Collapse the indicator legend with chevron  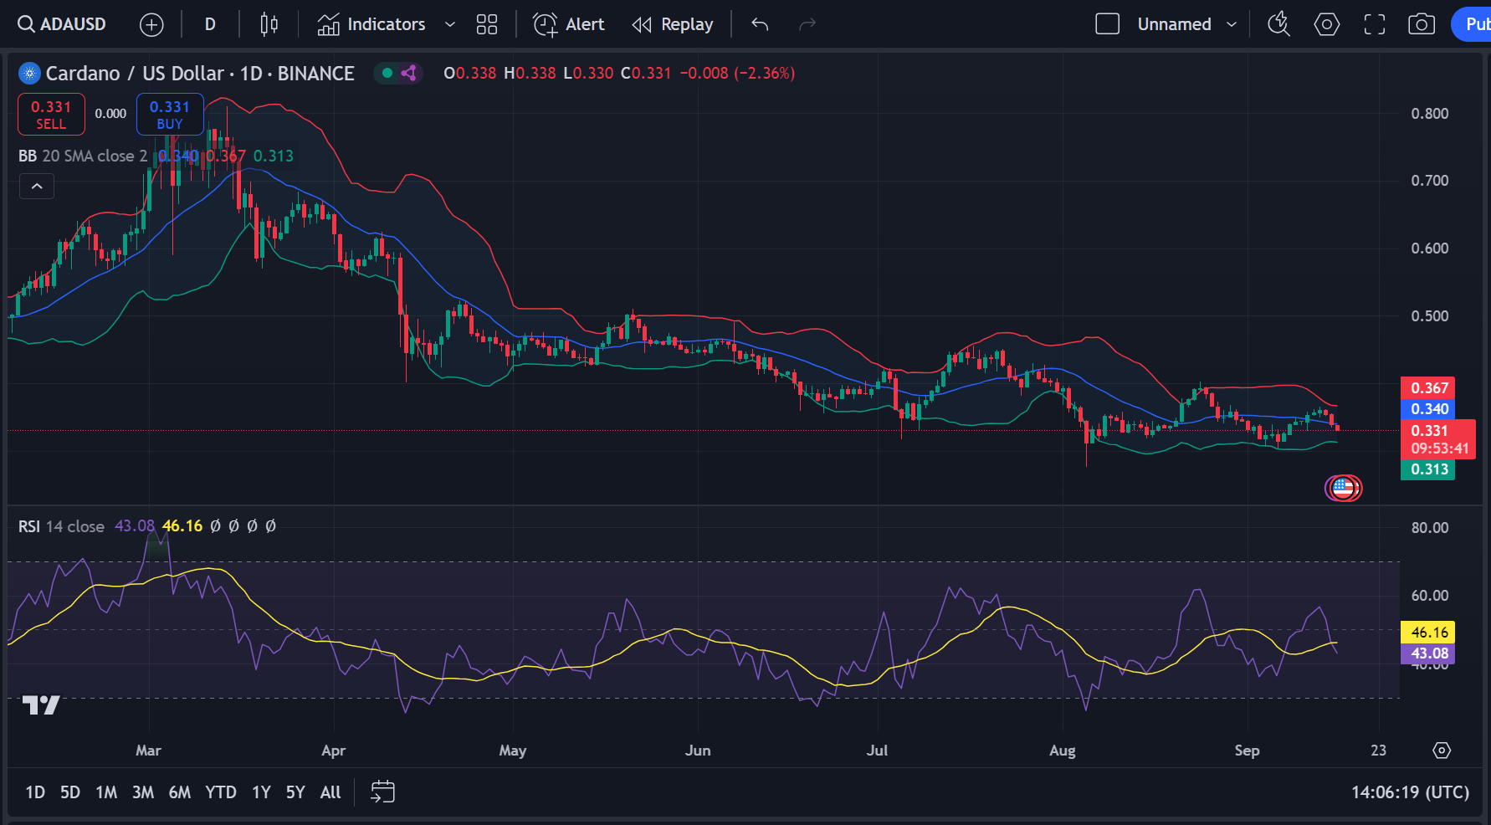(x=37, y=186)
